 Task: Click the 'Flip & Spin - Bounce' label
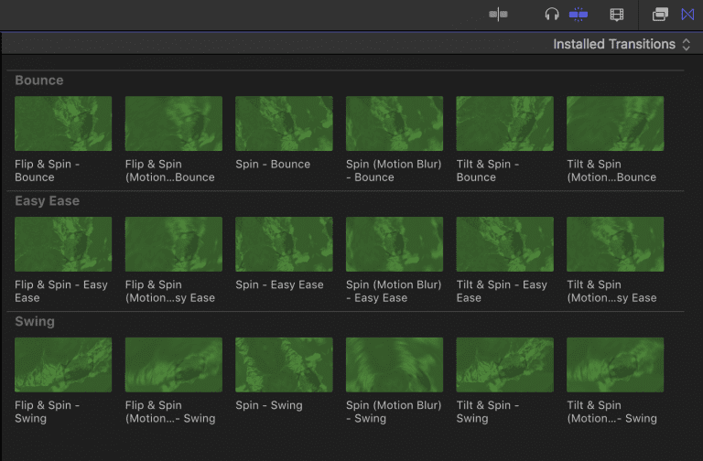tap(47, 171)
